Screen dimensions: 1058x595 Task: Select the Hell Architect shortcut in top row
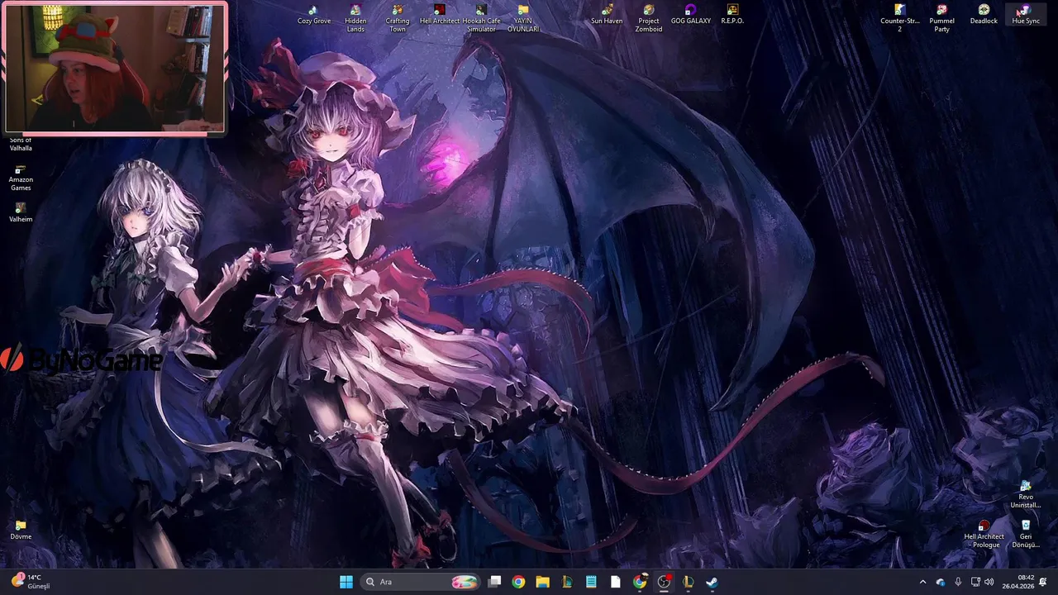440,15
